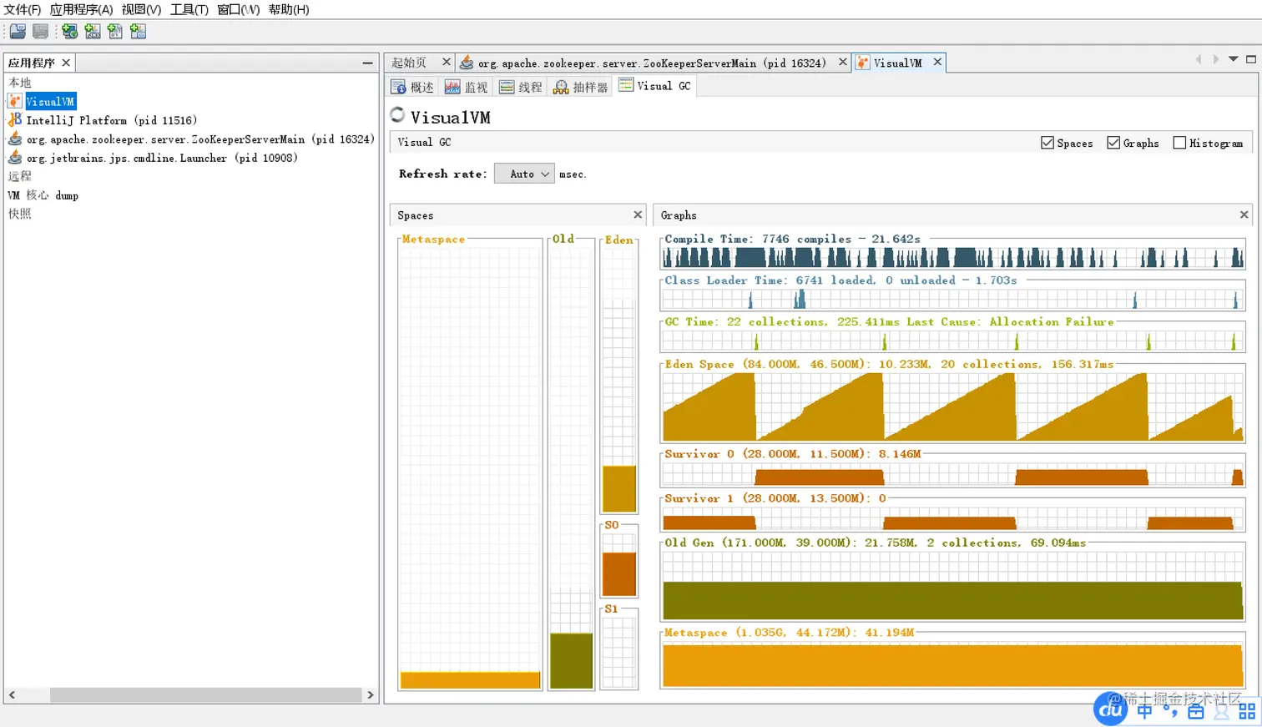The height and width of the screenshot is (727, 1262).
Task: Uncheck the Graphs checkbox
Action: tap(1113, 143)
